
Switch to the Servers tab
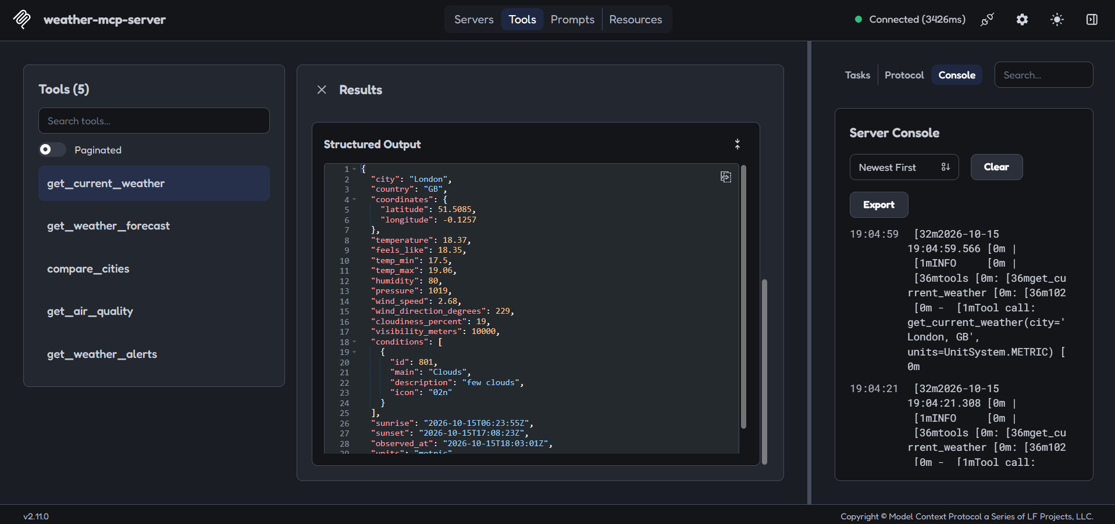[473, 19]
